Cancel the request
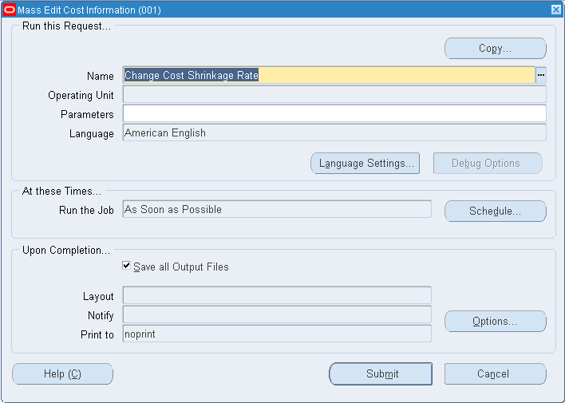This screenshot has width=565, height=403. click(495, 373)
